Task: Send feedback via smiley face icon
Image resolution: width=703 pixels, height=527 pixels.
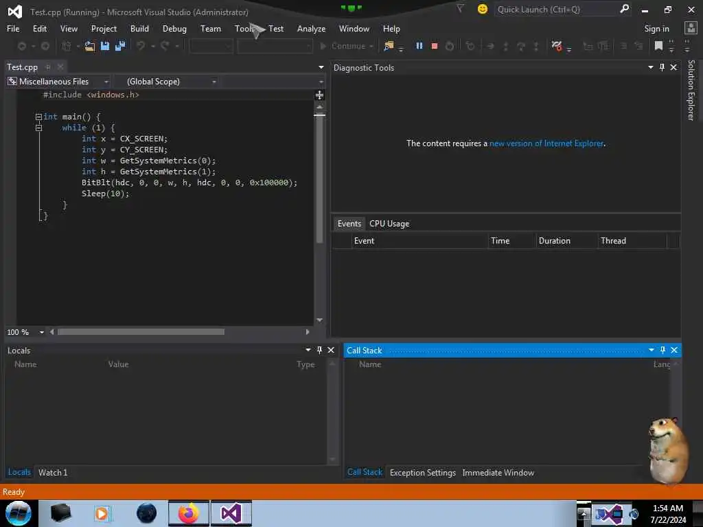Action: click(x=483, y=9)
